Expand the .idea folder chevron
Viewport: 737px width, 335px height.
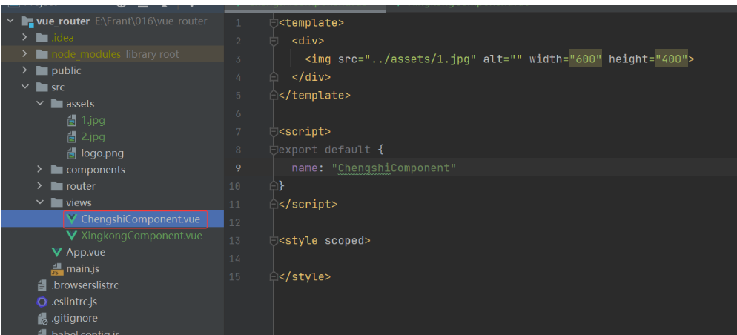25,38
